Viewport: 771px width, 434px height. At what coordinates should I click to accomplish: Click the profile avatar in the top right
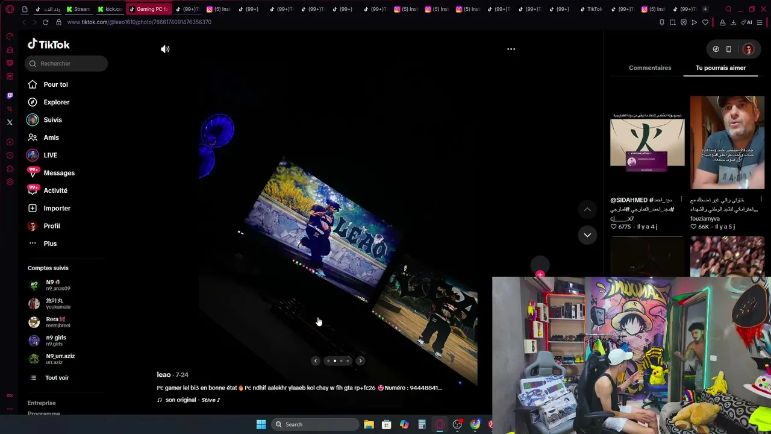(748, 49)
